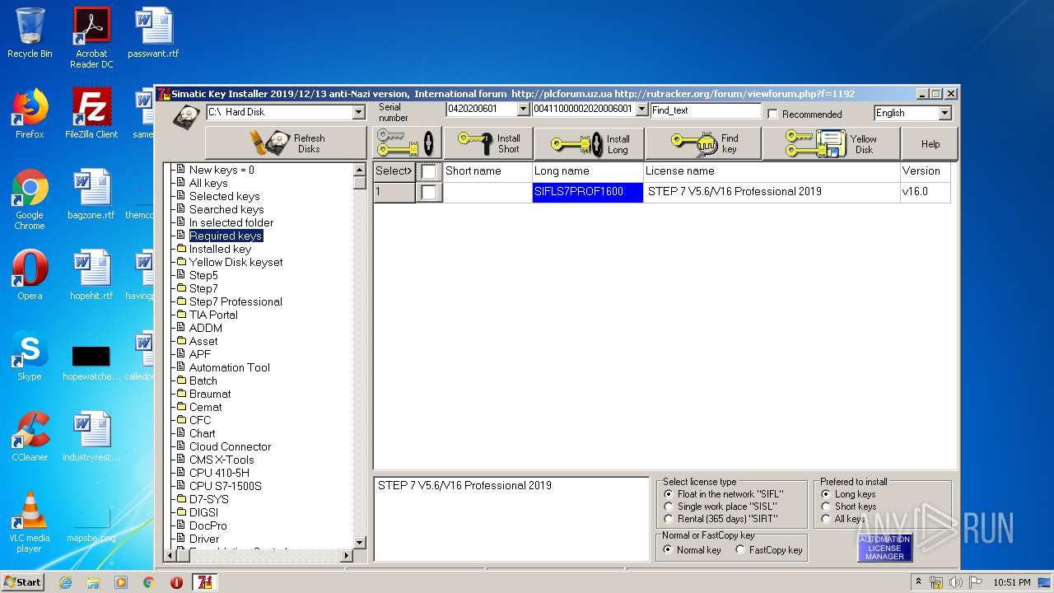This screenshot has width=1054, height=593.
Task: Open FileZilla Client desktop icon
Action: click(x=91, y=114)
